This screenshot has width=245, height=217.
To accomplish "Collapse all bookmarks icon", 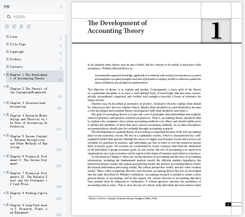I will (14, 27).
